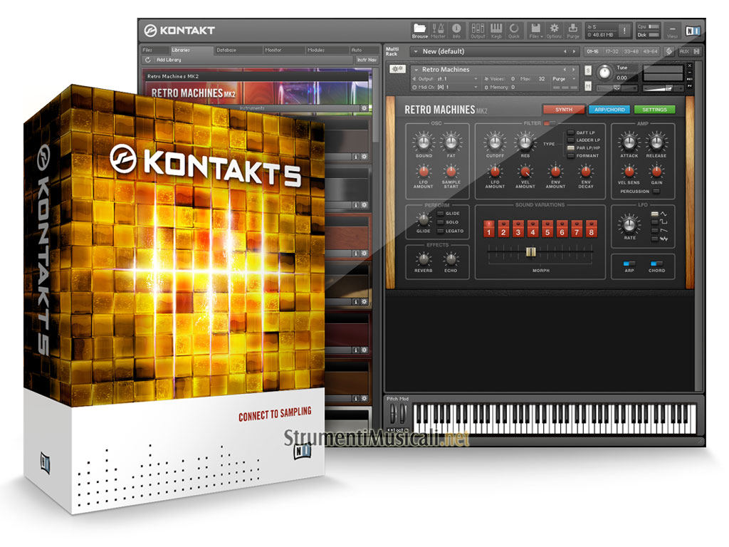Click the Add Library button
The image size is (729, 547).
(x=168, y=60)
